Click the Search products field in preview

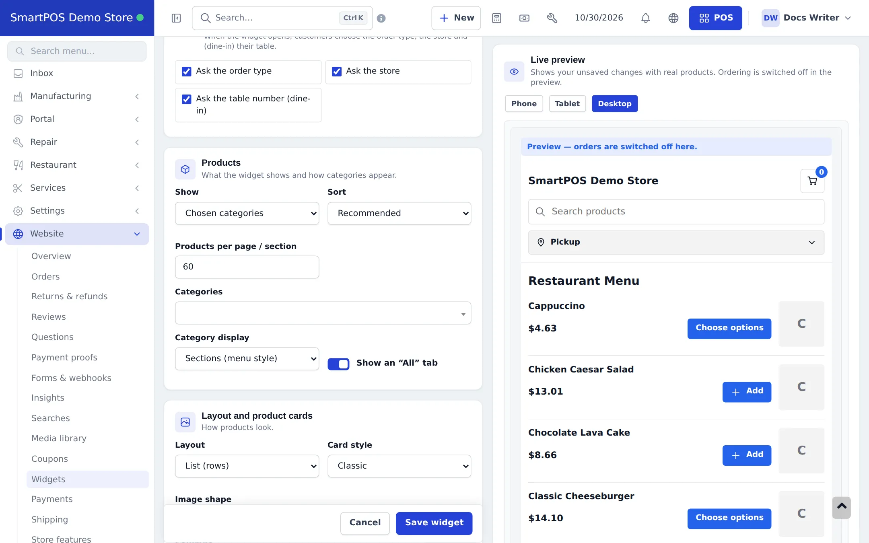676,212
